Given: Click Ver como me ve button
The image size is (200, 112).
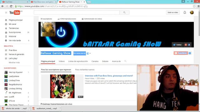Looking at the screenshot, I should coord(79,53).
